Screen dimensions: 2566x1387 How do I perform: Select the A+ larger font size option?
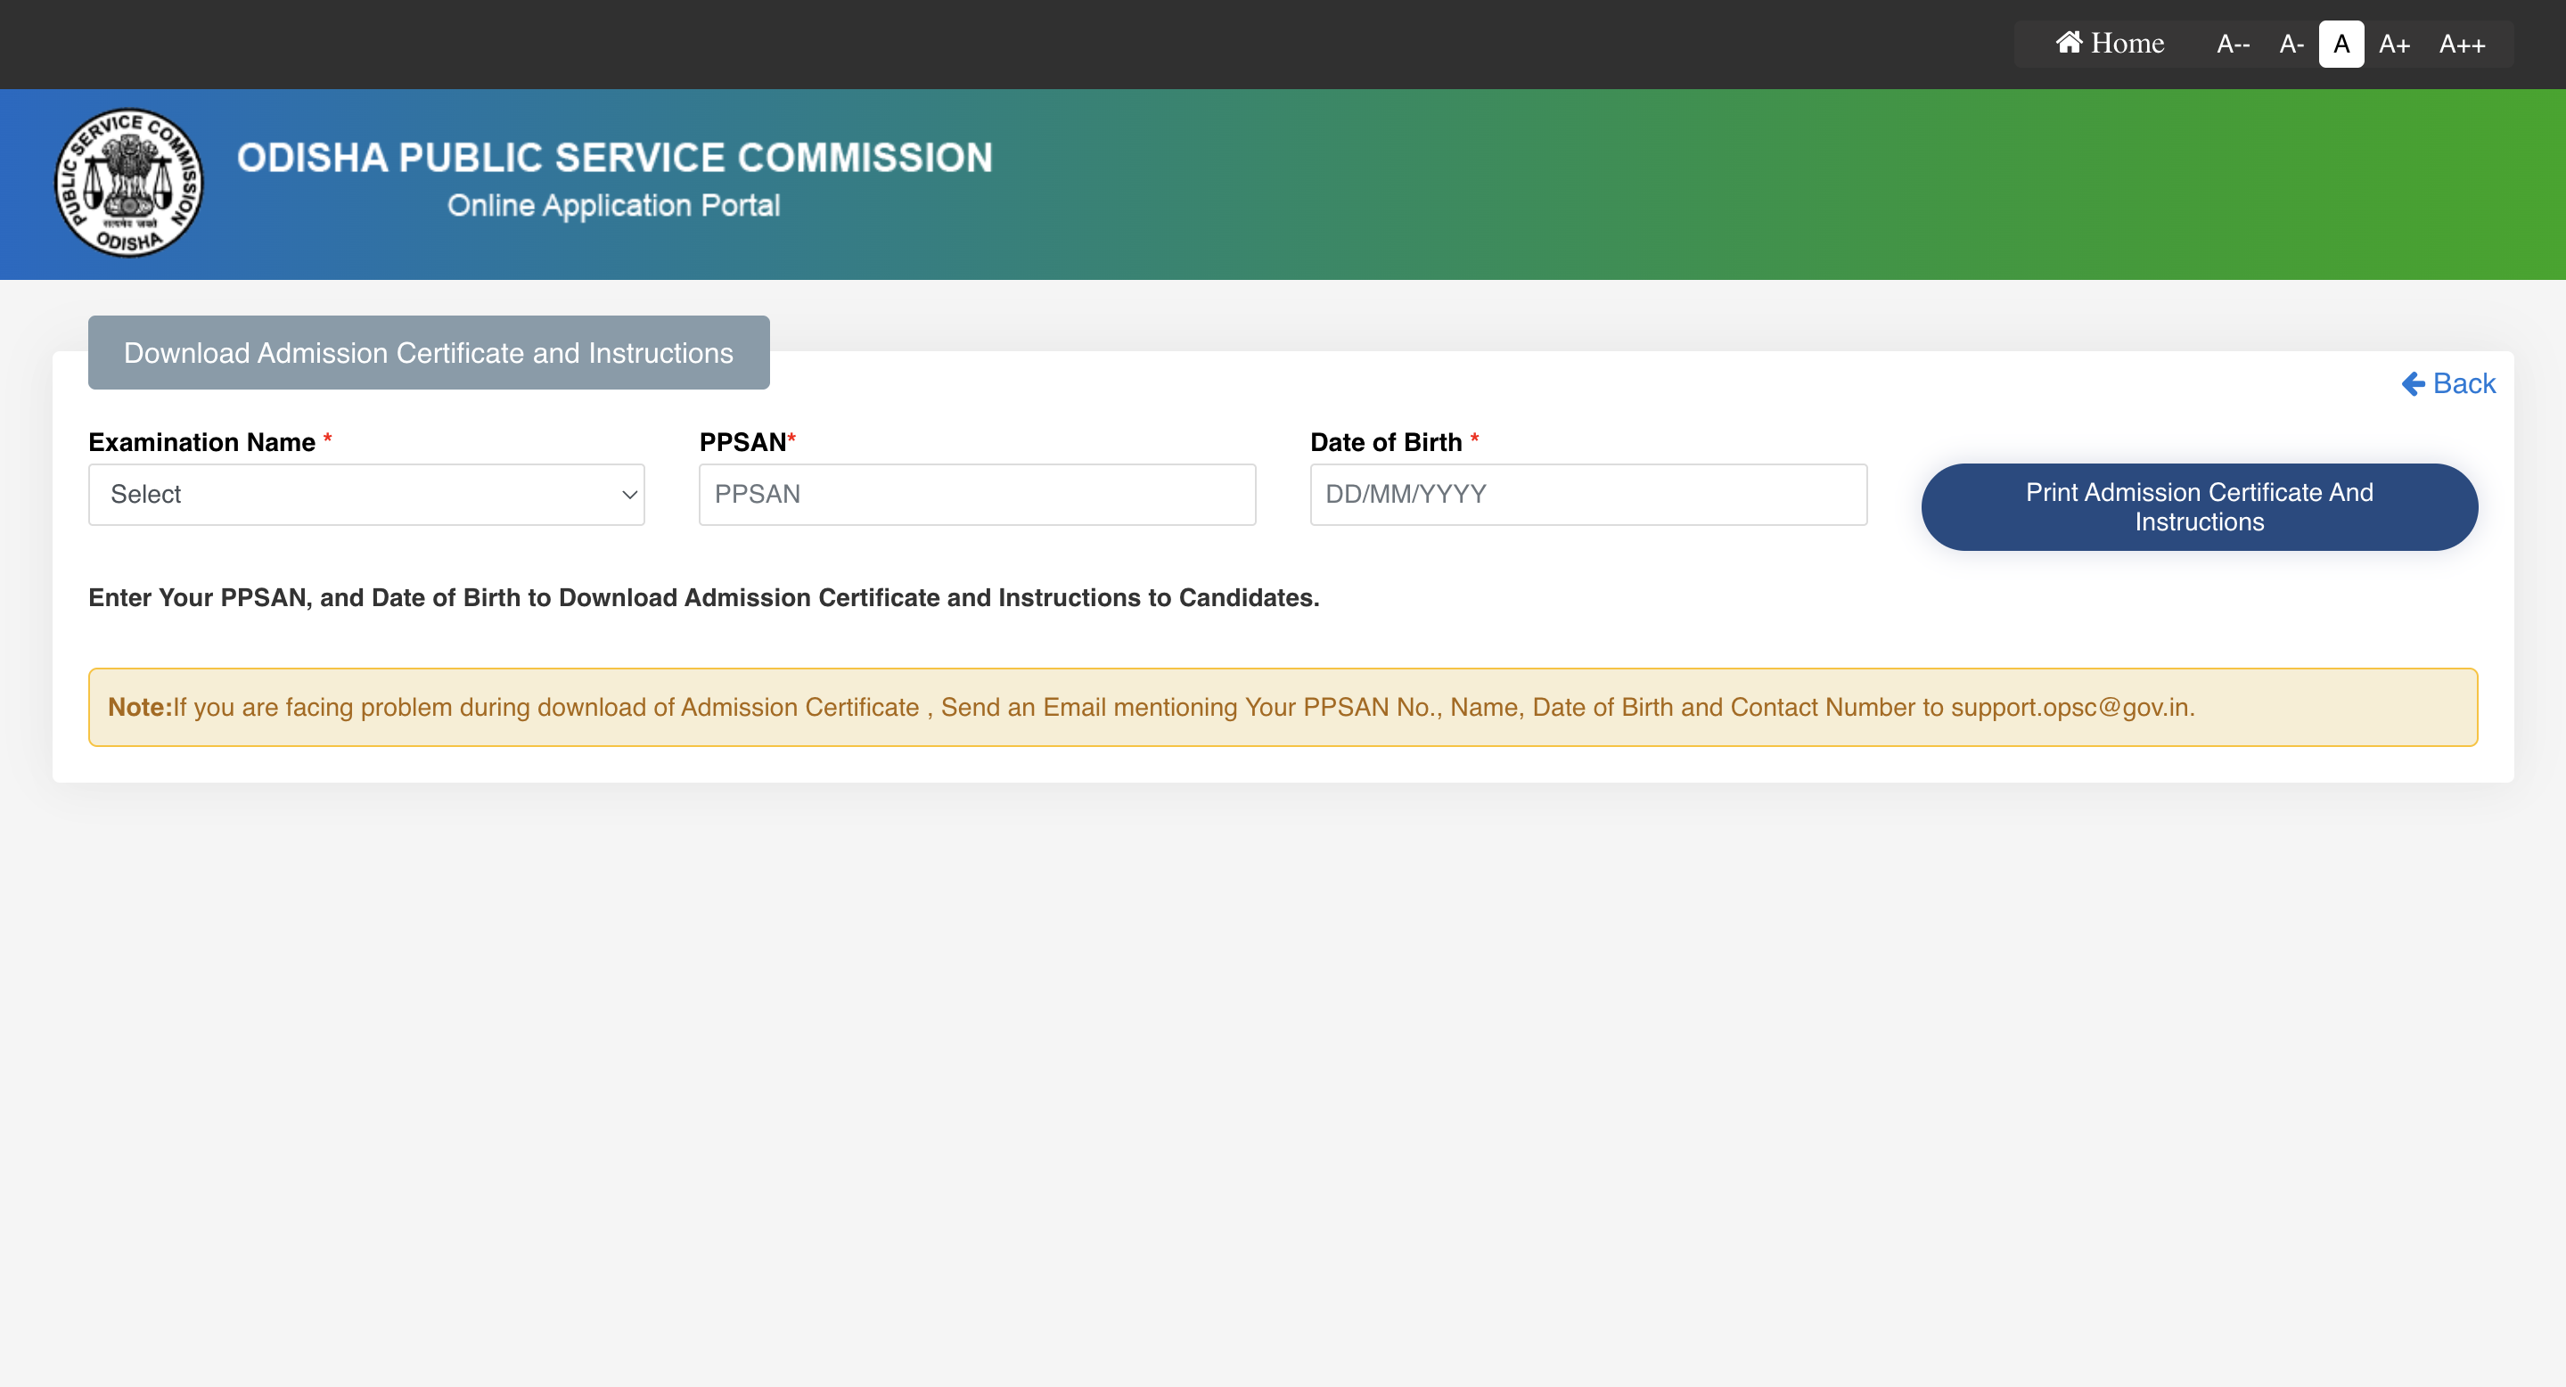point(2396,44)
